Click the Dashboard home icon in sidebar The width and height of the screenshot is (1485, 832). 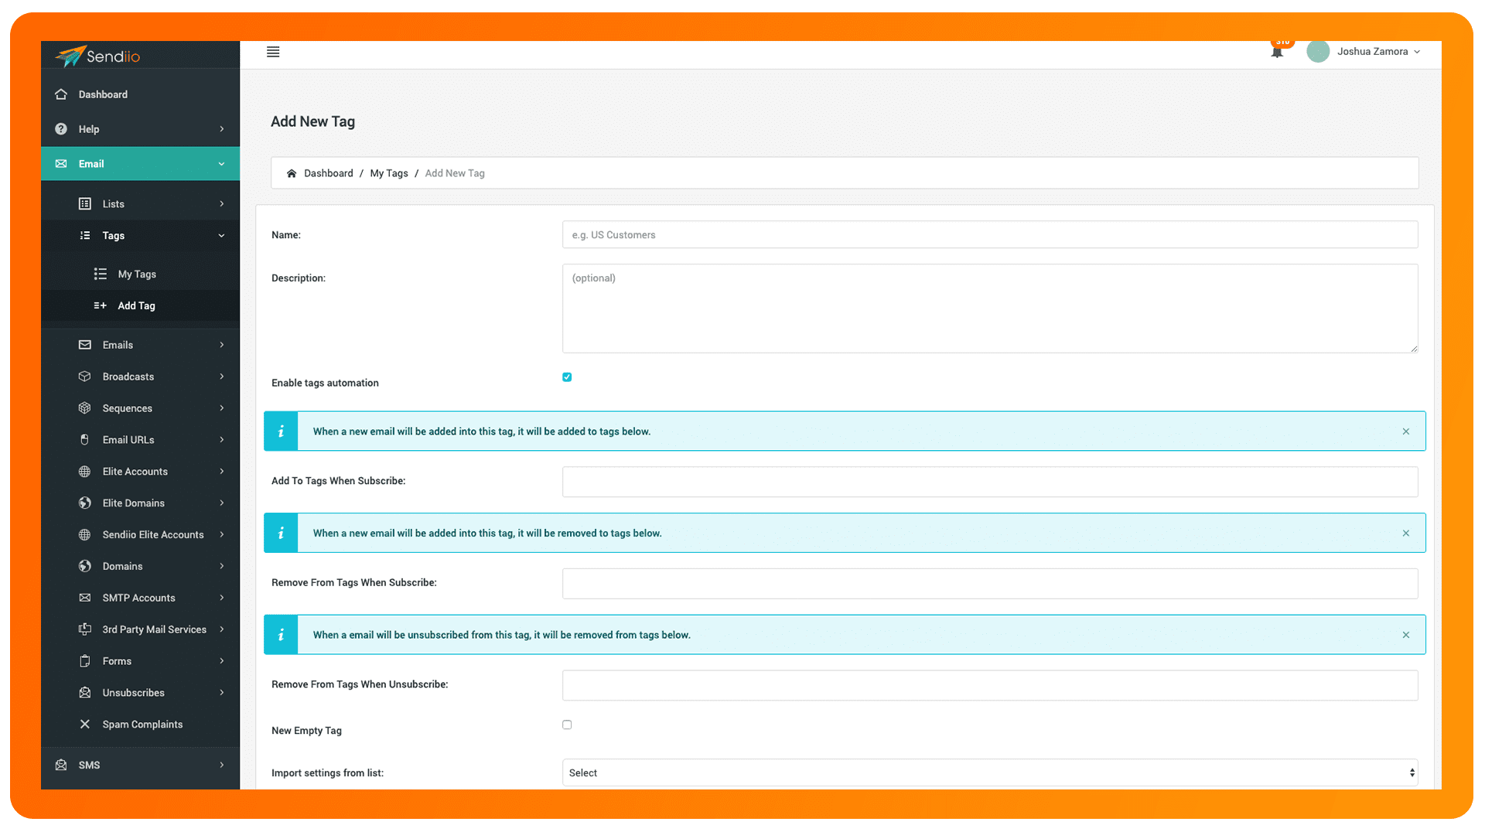pyautogui.click(x=61, y=94)
